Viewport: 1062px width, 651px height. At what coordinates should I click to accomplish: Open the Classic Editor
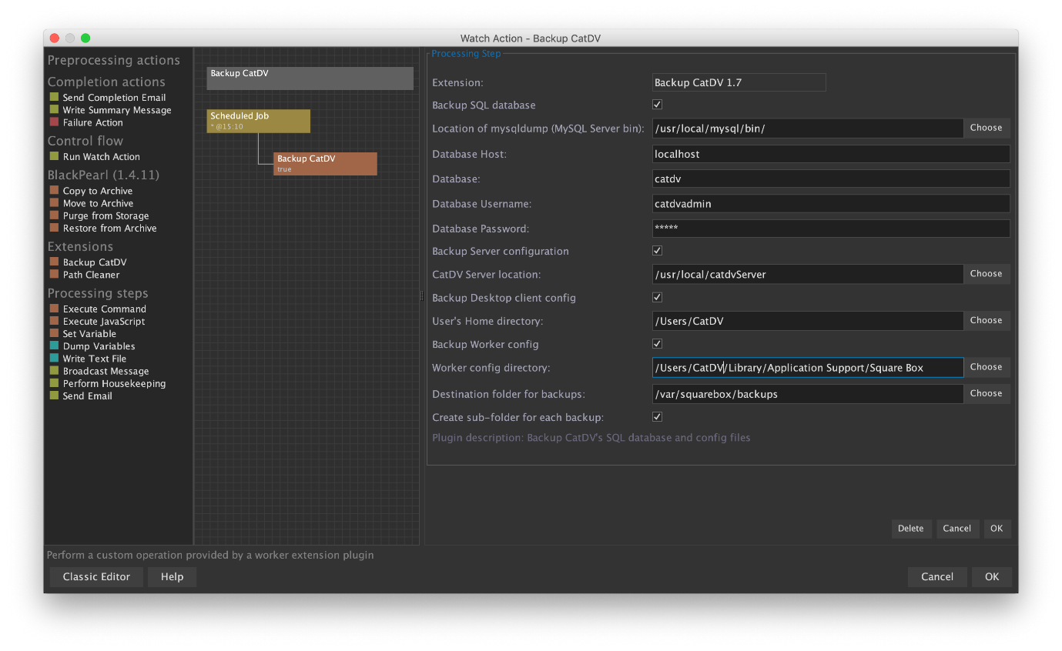pos(96,577)
